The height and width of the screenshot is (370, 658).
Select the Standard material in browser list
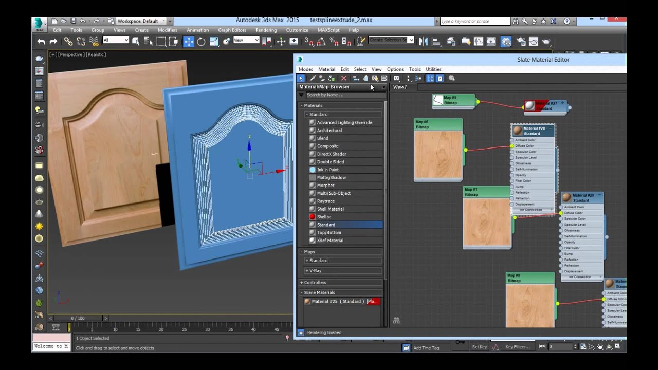[345, 225]
